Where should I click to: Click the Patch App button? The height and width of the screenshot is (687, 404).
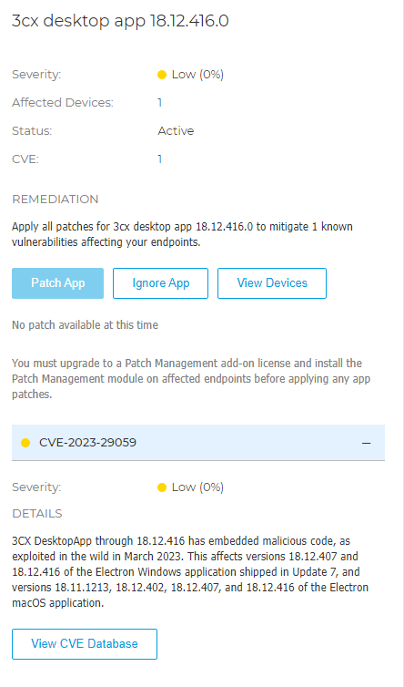(57, 283)
